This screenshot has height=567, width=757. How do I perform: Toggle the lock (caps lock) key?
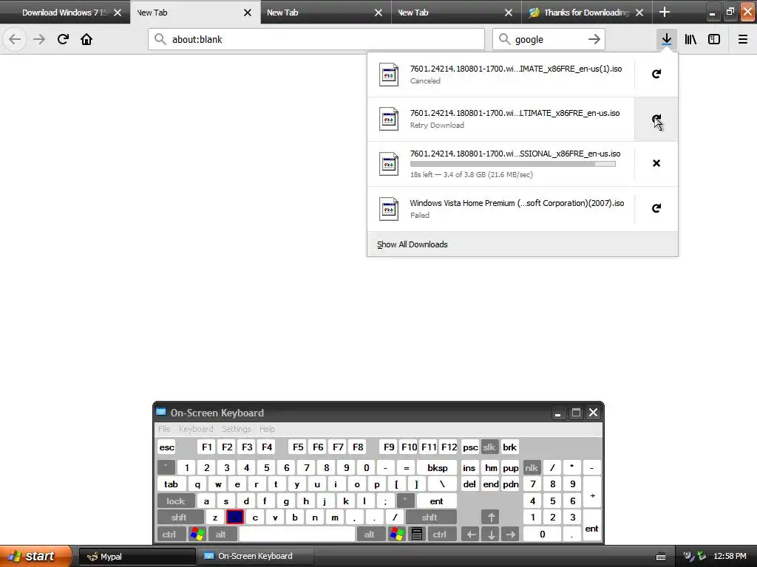[x=176, y=501]
